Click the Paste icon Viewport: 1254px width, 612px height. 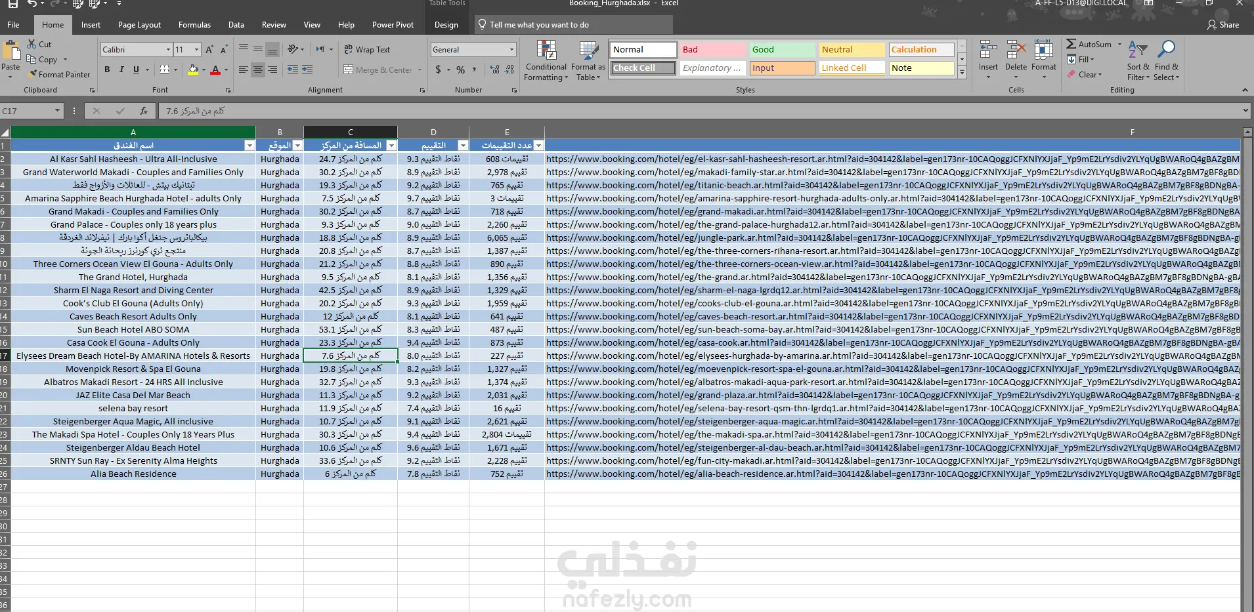11,51
